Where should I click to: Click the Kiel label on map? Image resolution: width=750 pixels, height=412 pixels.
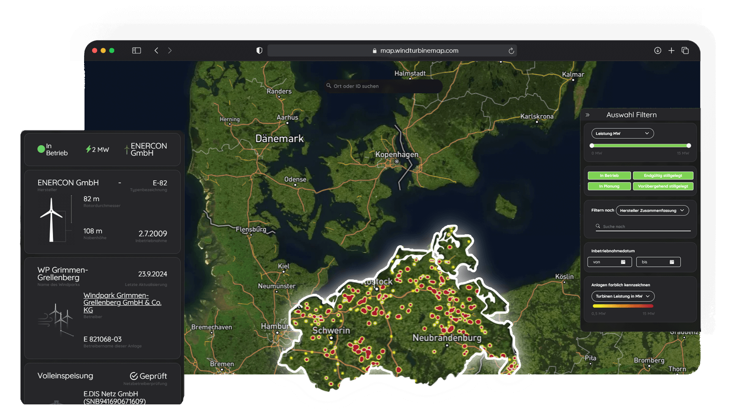[x=284, y=266]
